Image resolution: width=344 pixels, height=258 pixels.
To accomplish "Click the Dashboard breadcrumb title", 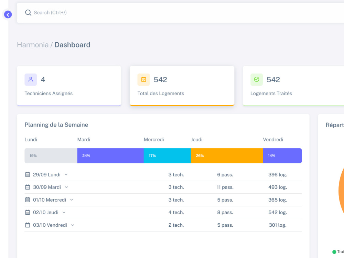I will pyautogui.click(x=72, y=45).
